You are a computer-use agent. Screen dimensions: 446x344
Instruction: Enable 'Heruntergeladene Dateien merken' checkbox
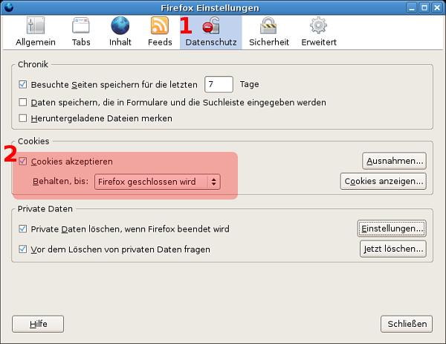23,118
